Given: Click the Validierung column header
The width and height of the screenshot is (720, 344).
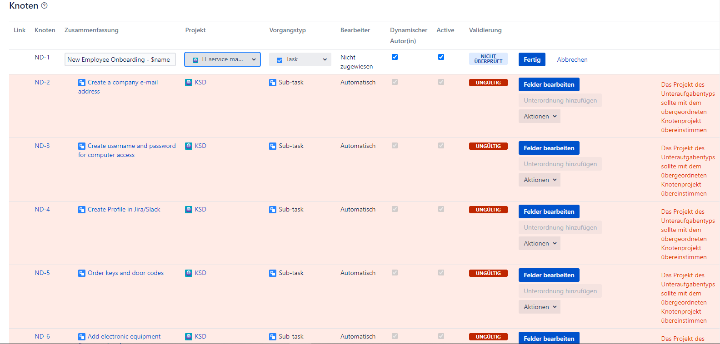Looking at the screenshot, I should point(485,30).
